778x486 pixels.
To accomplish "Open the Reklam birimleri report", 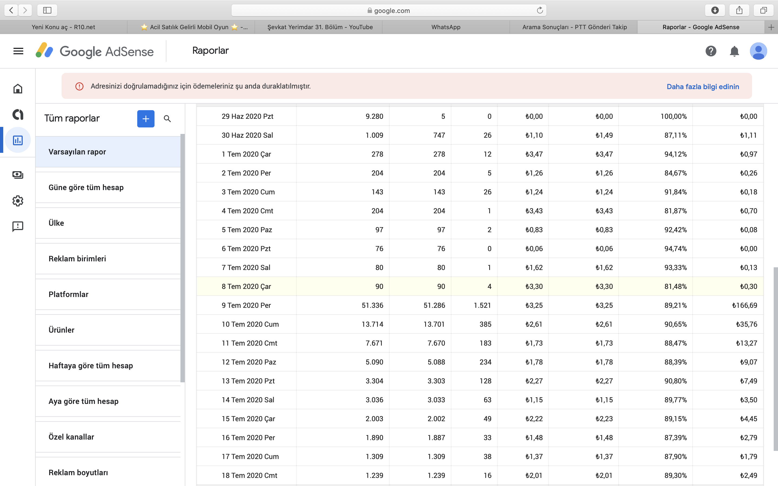I will point(108,259).
